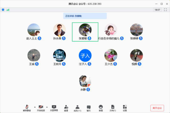The width and height of the screenshot is (170, 113).
Task: Open emoji reactions
Action: (x=101, y=108)
